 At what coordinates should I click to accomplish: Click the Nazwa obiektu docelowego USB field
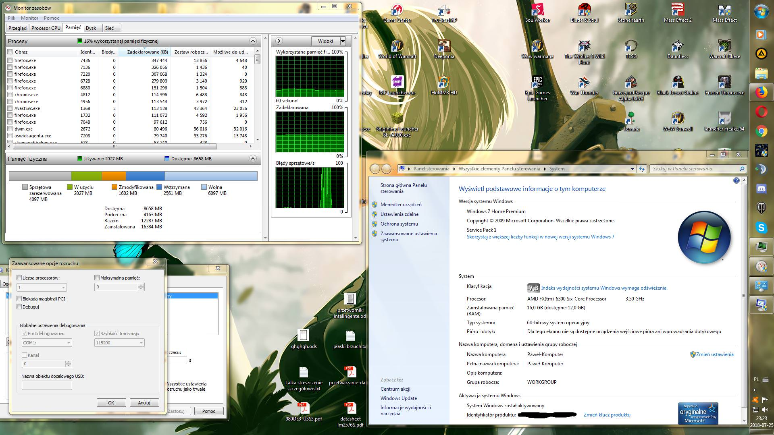pos(47,385)
